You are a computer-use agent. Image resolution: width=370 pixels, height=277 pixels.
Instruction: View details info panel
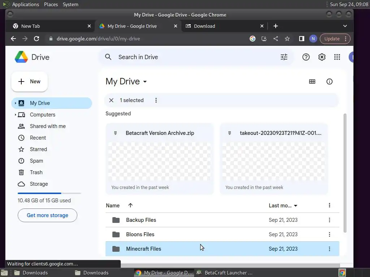[x=329, y=82]
